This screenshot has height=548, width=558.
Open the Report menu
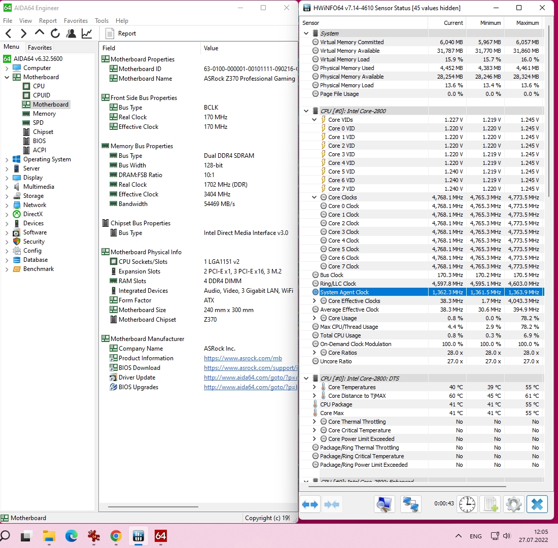pyautogui.click(x=48, y=21)
